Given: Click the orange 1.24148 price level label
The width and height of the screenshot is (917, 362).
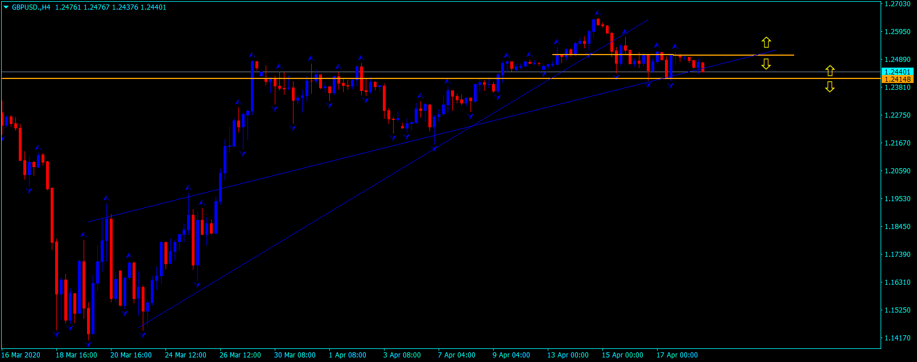Looking at the screenshot, I should tap(897, 80).
